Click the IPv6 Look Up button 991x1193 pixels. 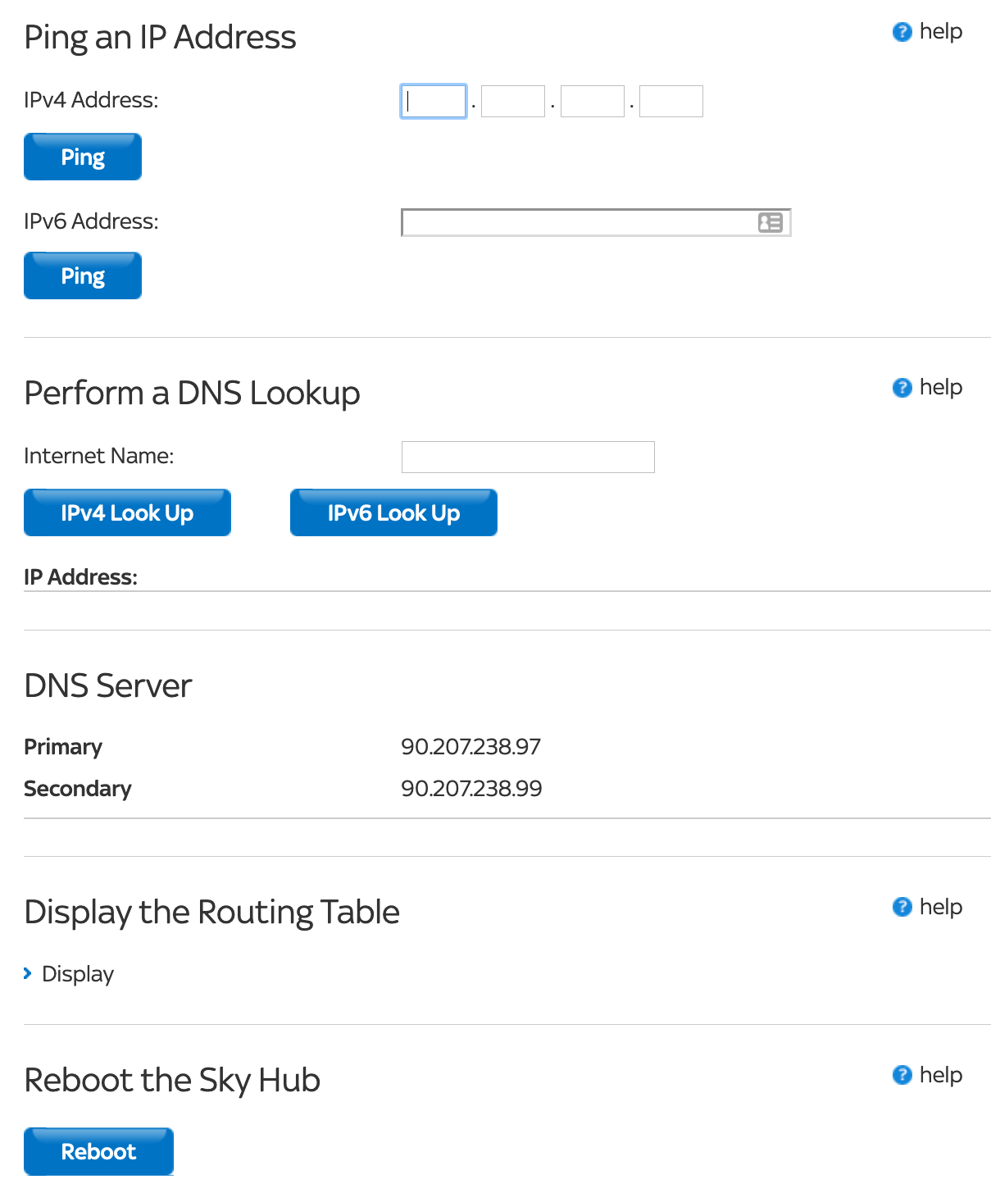(393, 513)
